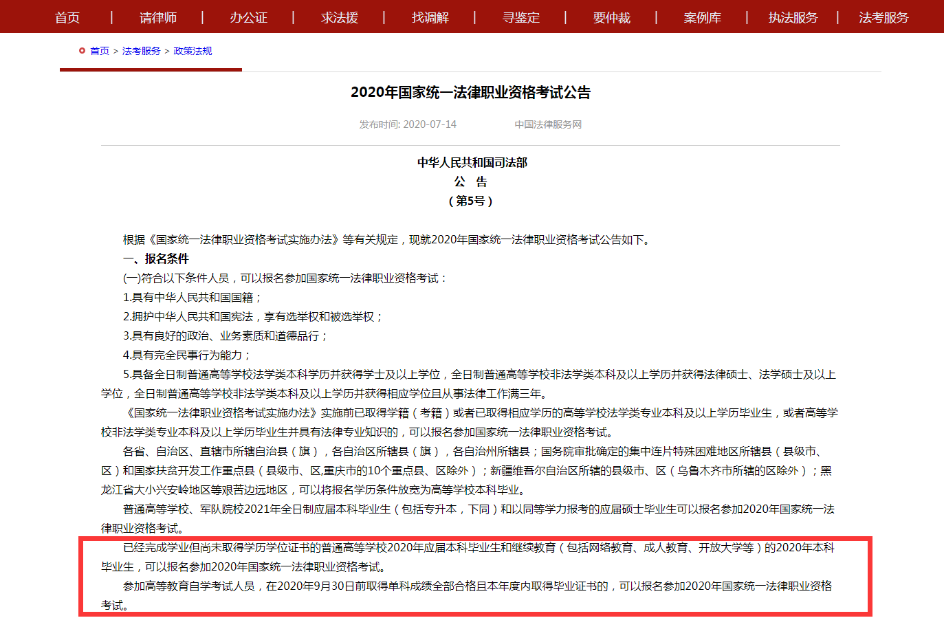Click the publish date 2020-07-14
Viewport: 944px width, 618px height.
(429, 124)
